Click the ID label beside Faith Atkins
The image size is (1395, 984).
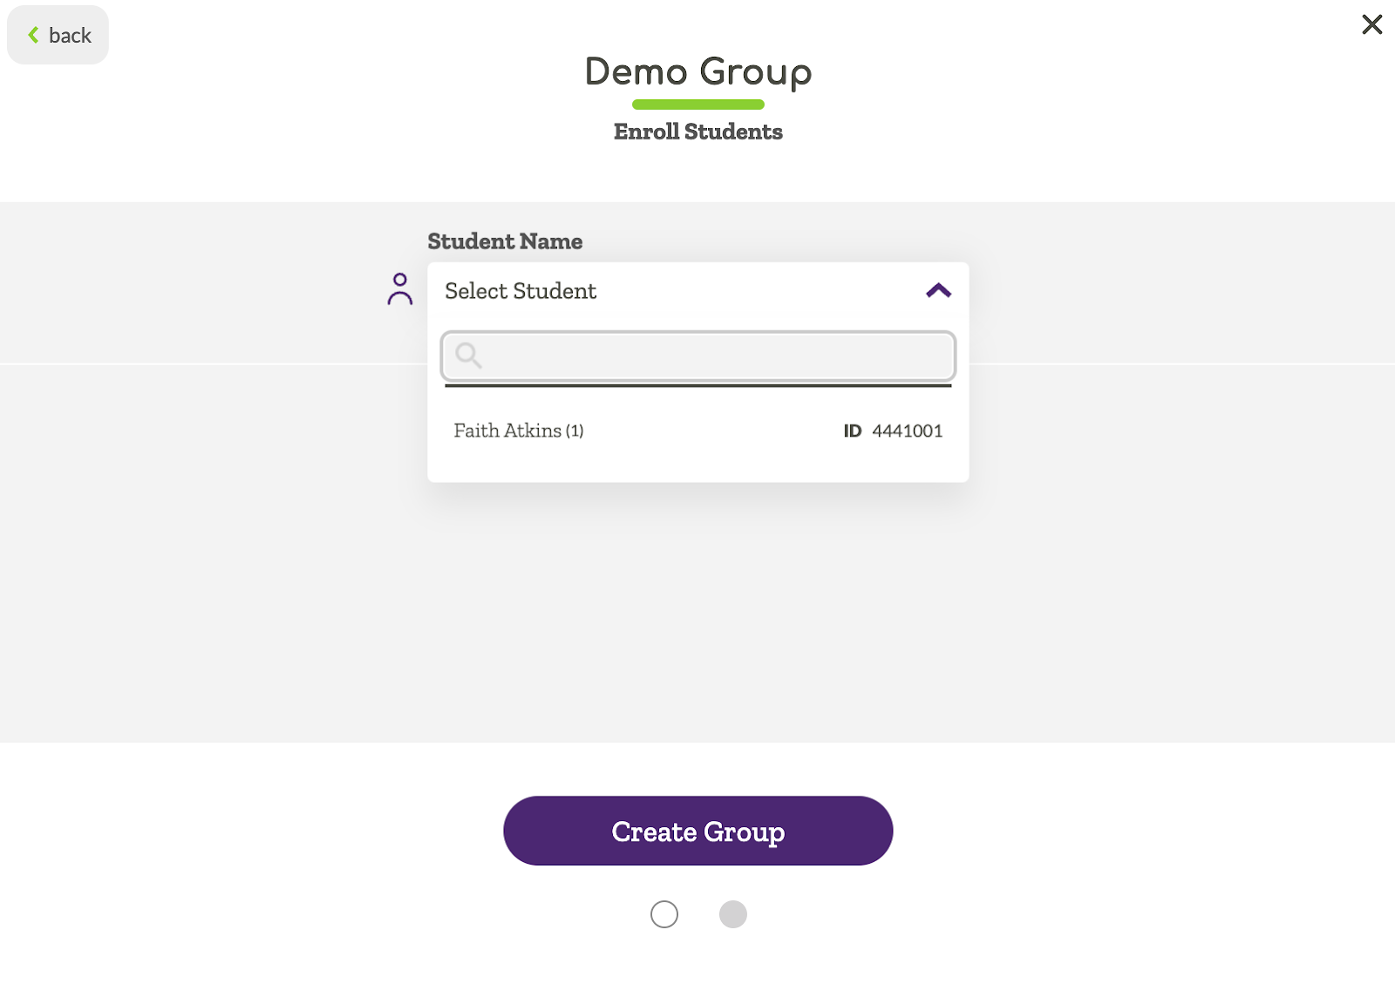[x=851, y=430]
